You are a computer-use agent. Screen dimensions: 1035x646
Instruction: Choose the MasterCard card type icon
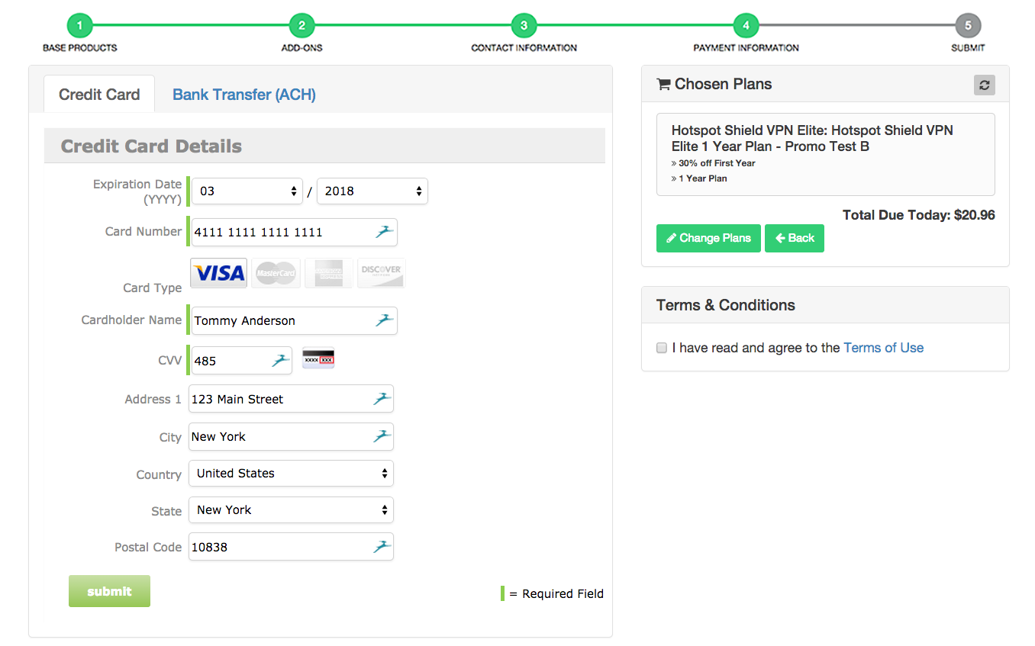(x=276, y=273)
